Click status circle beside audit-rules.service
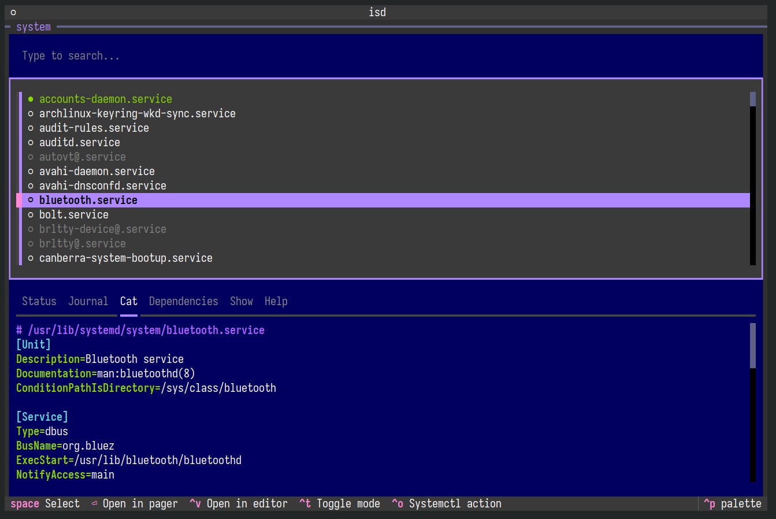The width and height of the screenshot is (776, 519). (31, 128)
